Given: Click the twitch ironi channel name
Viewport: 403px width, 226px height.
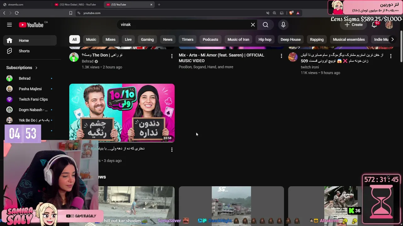Looking at the screenshot, I should coord(310,67).
